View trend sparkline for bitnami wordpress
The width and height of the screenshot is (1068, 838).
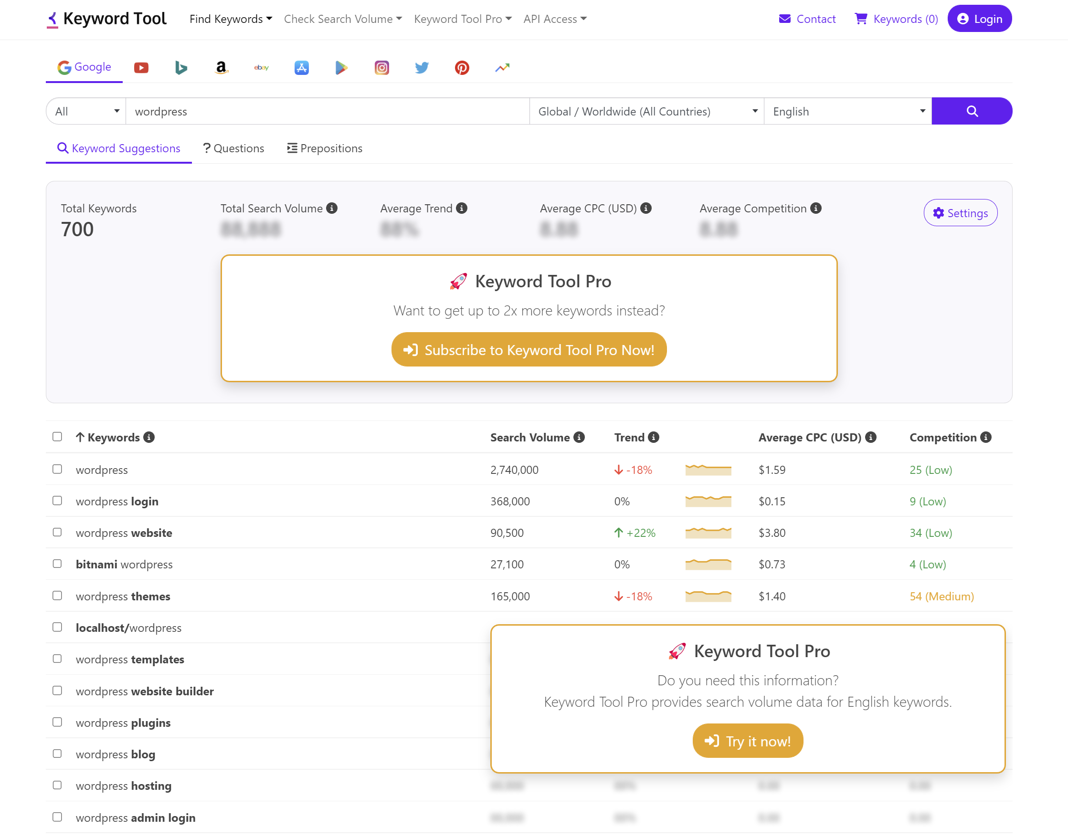point(708,564)
